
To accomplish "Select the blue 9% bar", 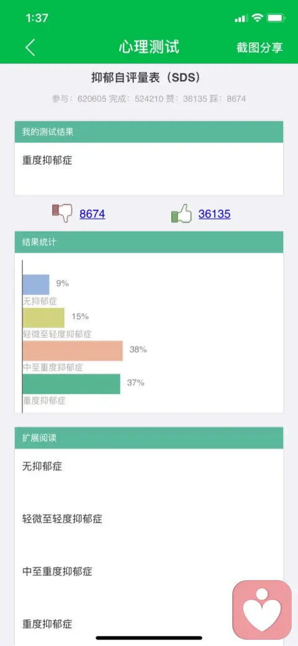I will (x=36, y=284).
